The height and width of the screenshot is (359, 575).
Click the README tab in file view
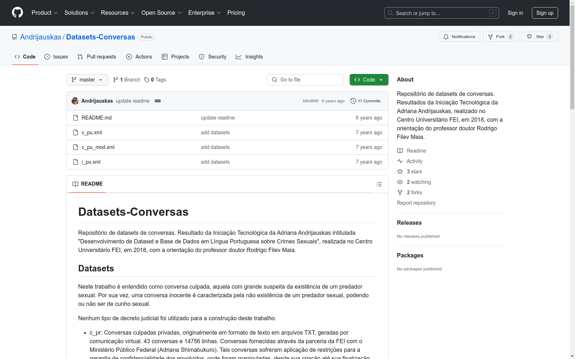click(x=88, y=184)
